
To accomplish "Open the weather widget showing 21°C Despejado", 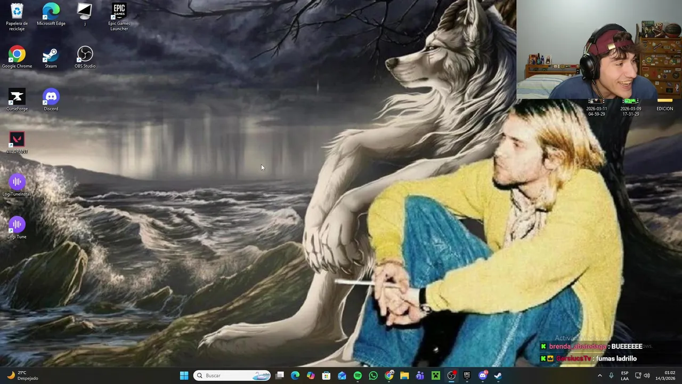I will pos(22,375).
